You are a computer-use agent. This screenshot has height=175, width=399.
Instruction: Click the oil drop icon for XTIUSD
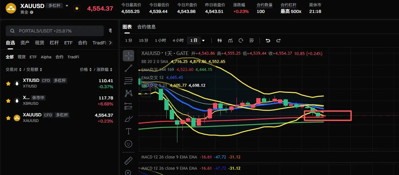pos(17,83)
